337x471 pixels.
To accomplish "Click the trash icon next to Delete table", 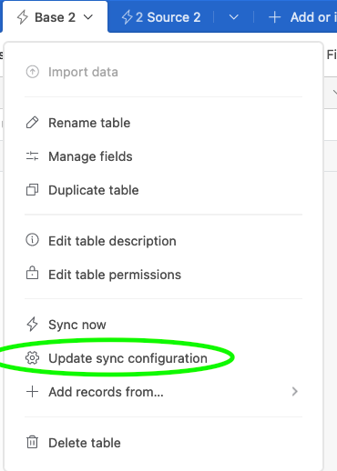I will (32, 443).
